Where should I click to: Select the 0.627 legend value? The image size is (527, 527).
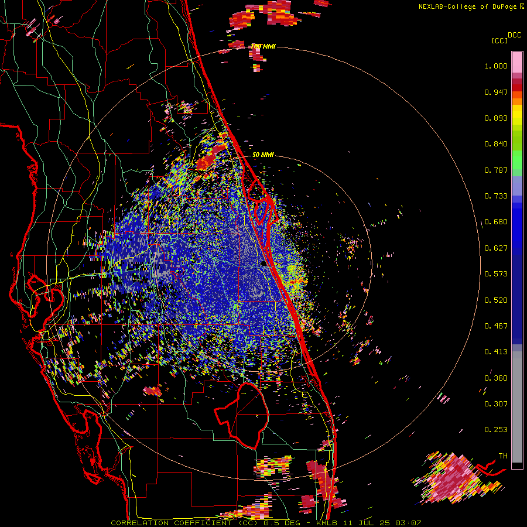click(496, 248)
